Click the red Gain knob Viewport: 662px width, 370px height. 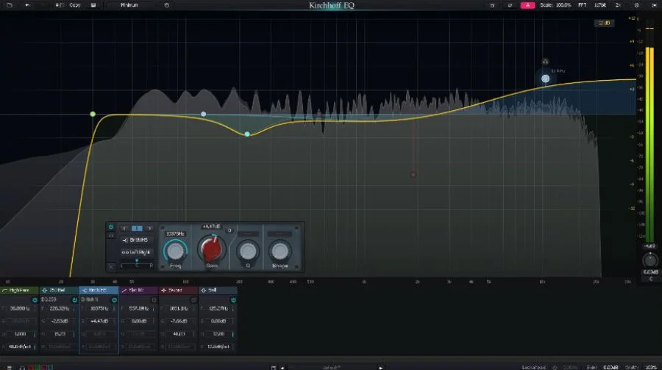212,249
